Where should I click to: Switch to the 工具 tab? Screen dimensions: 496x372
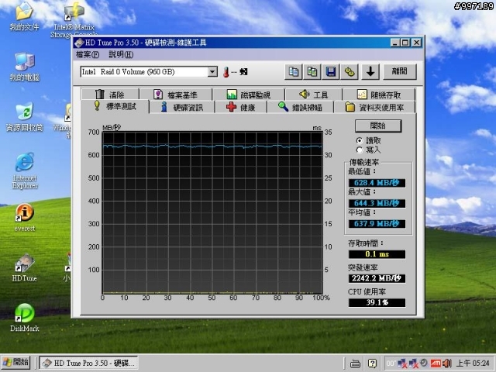tap(313, 95)
